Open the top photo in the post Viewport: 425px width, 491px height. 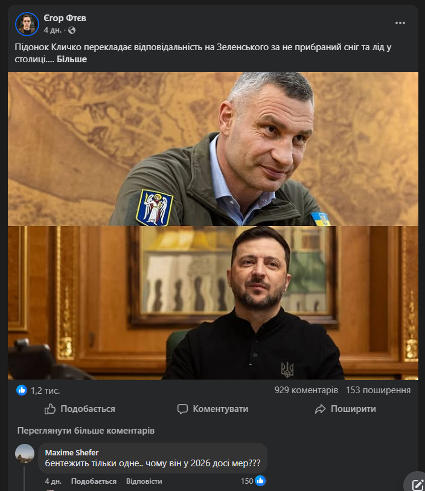pyautogui.click(x=213, y=149)
